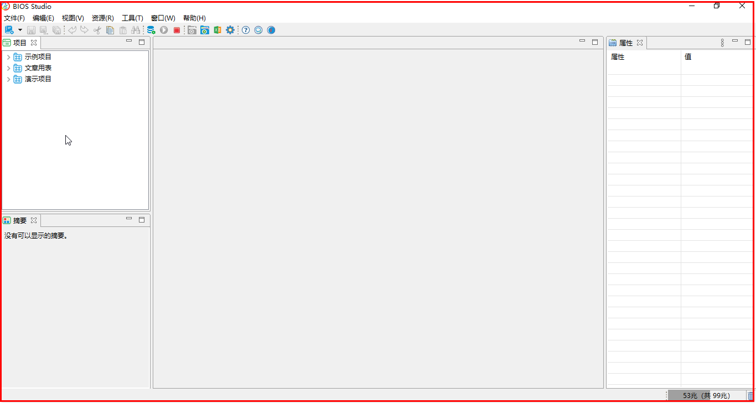Click the database settings toolbar icon
The image size is (756, 403).
[151, 30]
